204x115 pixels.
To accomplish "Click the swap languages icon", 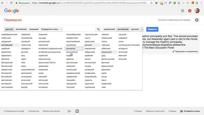I will pyautogui.click(x=98, y=29).
